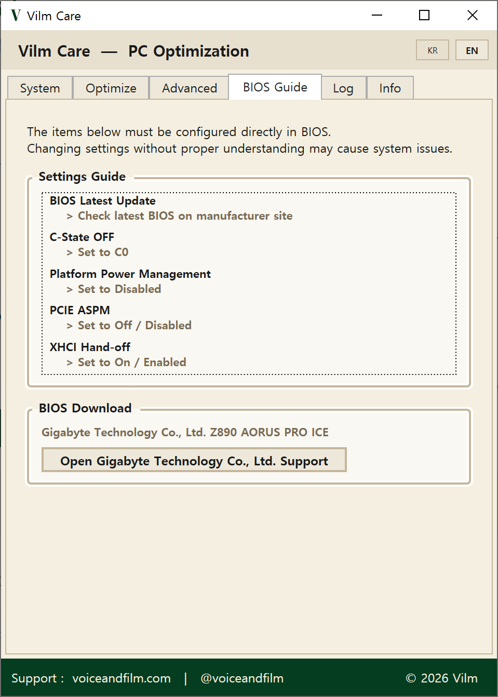The image size is (498, 697).
Task: Switch language to KR
Action: pos(432,50)
